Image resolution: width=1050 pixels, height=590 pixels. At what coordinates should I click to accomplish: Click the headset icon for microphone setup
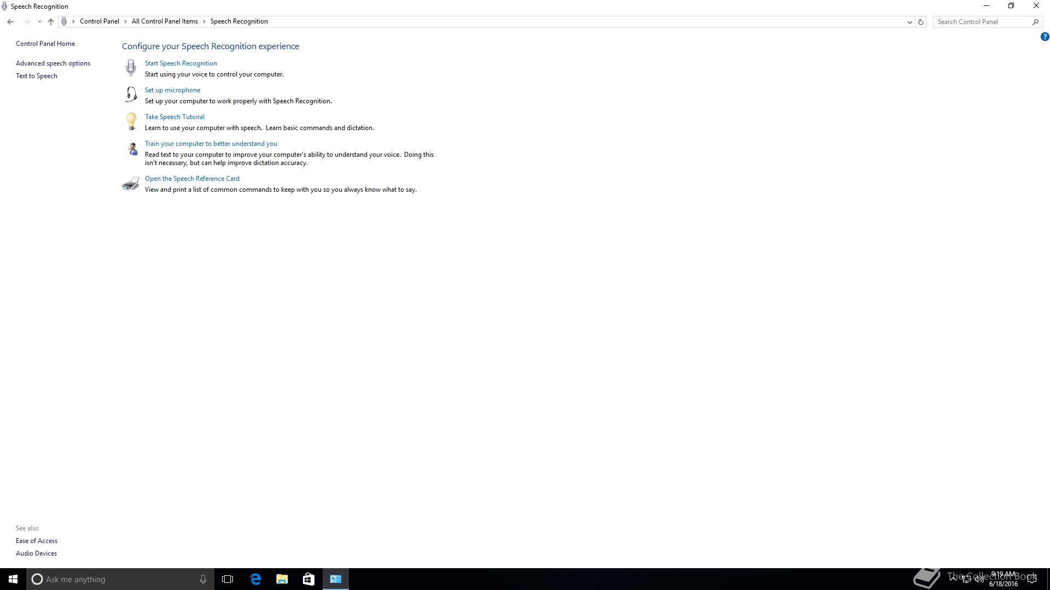tap(131, 95)
